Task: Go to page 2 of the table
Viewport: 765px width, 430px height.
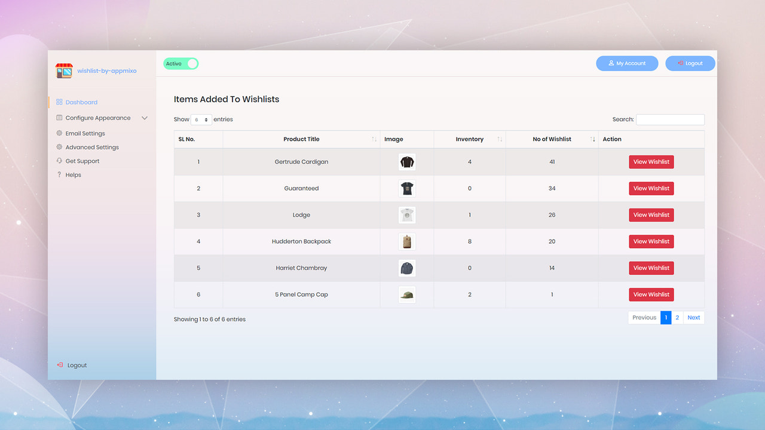Action: 677,317
